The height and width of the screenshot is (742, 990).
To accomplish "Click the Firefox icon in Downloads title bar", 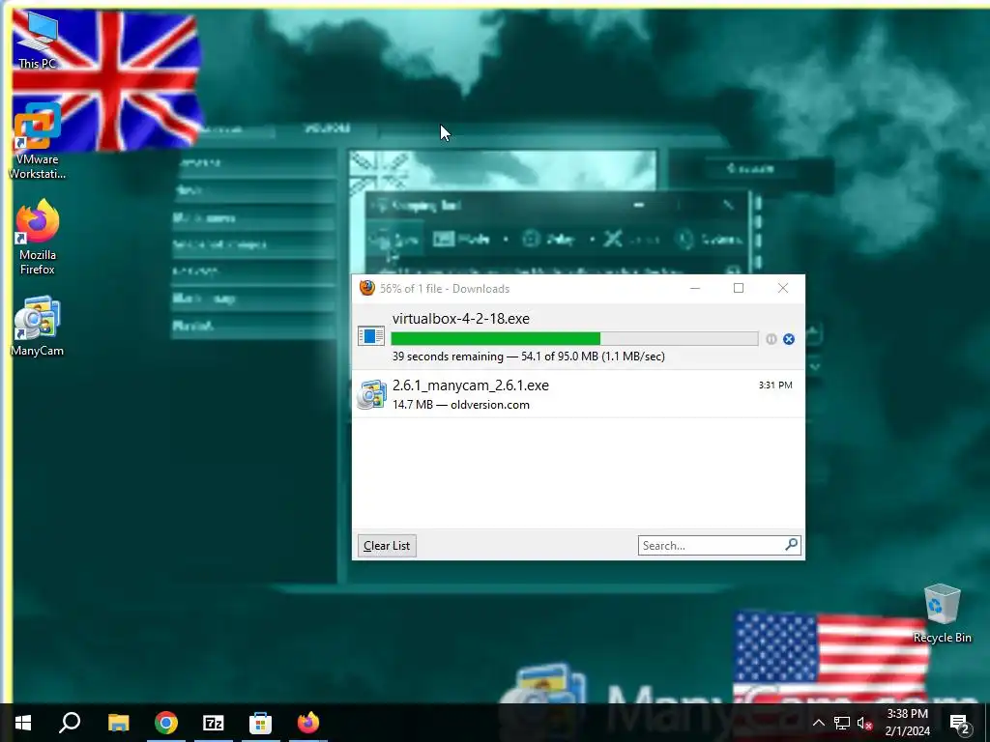I will tap(366, 288).
